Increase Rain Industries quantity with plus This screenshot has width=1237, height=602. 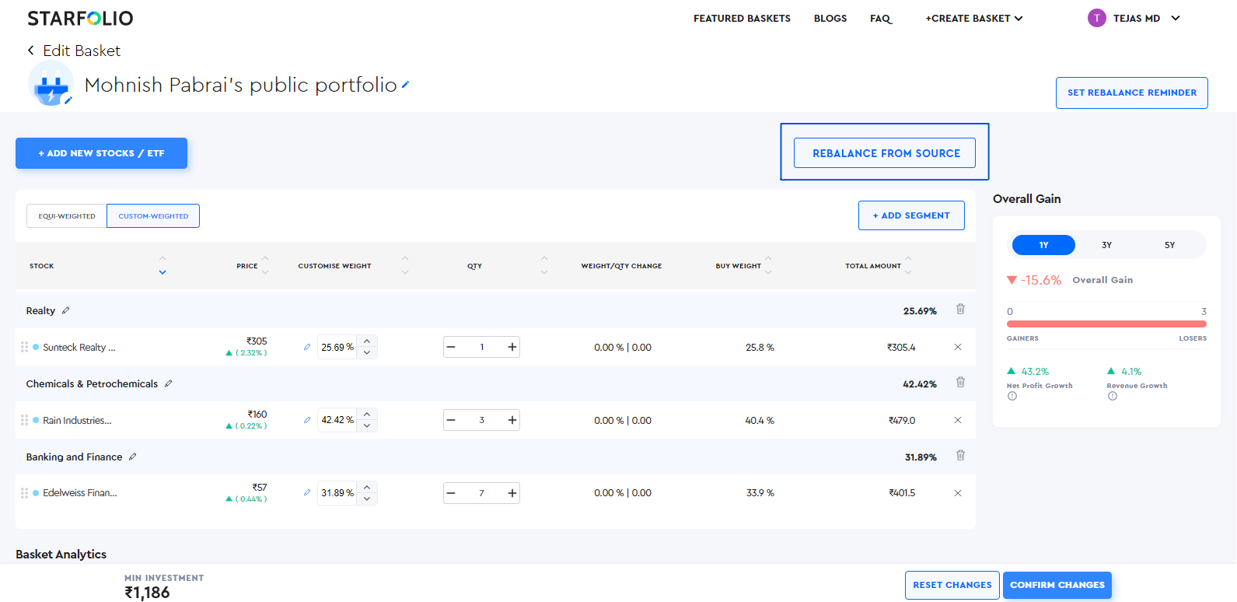(x=512, y=420)
